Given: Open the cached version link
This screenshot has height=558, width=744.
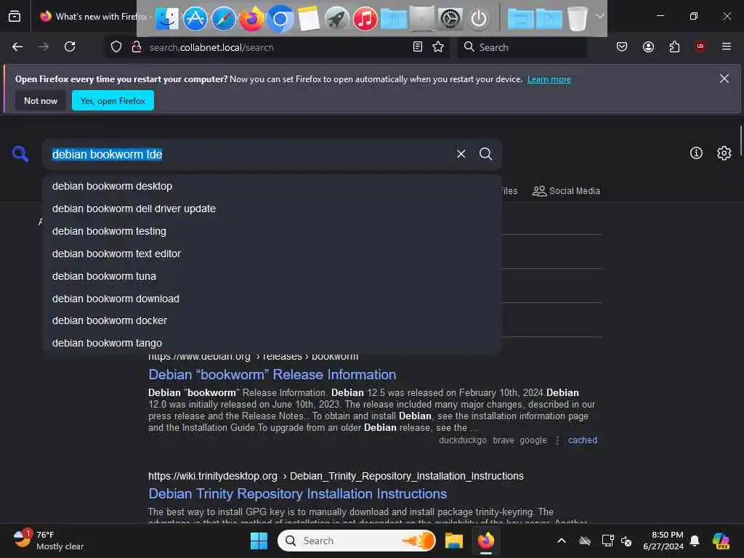Looking at the screenshot, I should pos(582,440).
